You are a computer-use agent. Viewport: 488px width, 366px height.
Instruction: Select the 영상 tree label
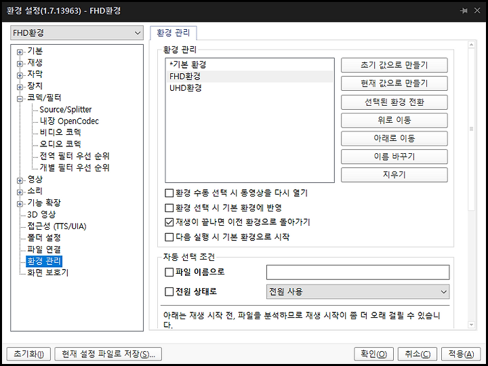tap(35, 179)
